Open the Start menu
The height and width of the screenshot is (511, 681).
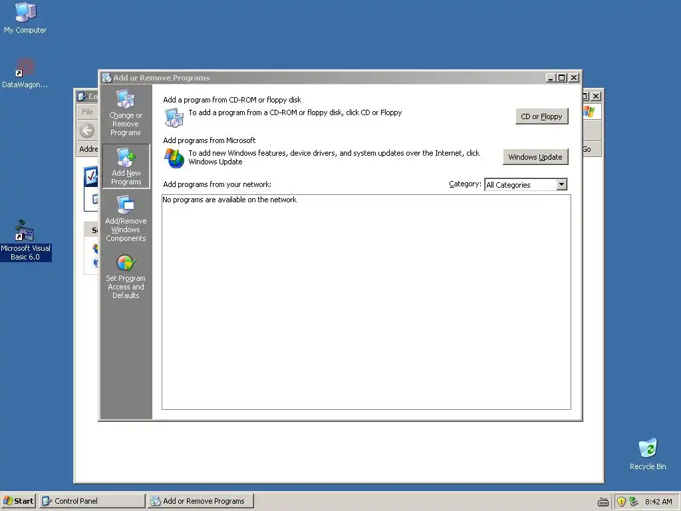coord(19,501)
